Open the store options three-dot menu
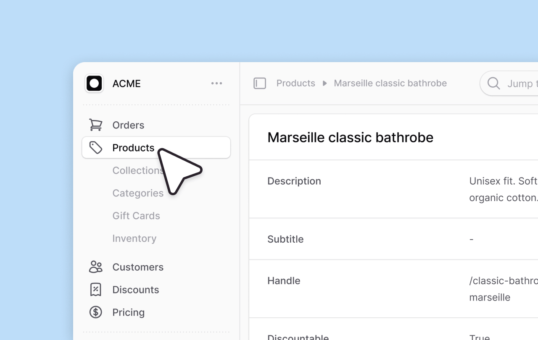Screen dimensions: 538x340 coord(216,83)
